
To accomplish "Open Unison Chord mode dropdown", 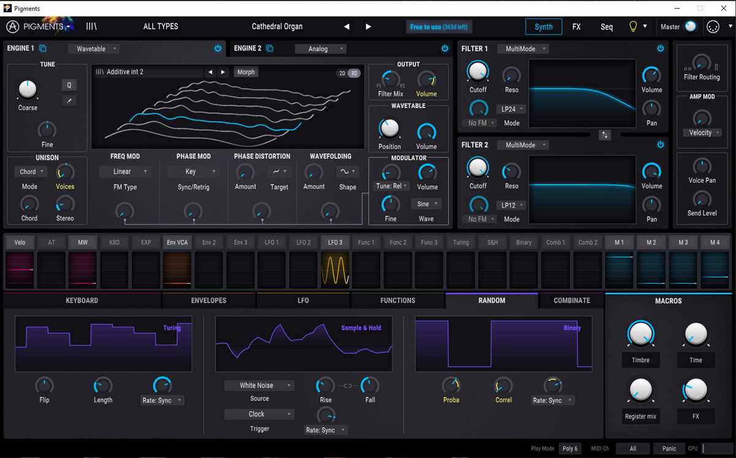I will tap(31, 172).
